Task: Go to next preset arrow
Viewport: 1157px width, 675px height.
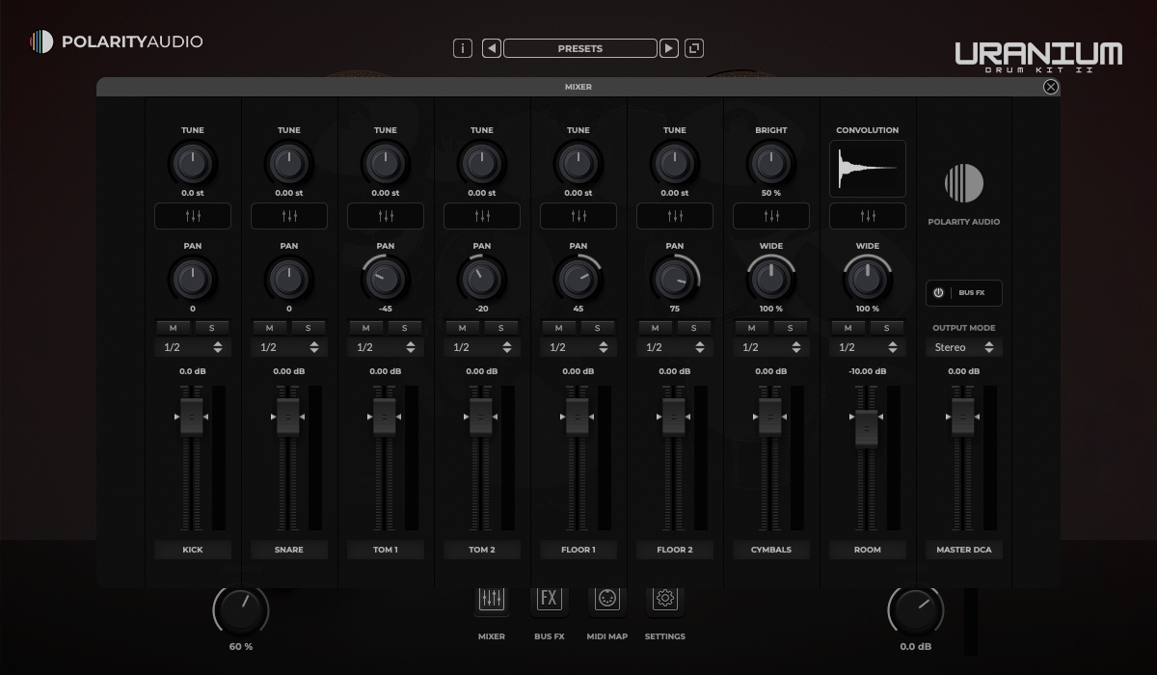Action: click(x=669, y=48)
